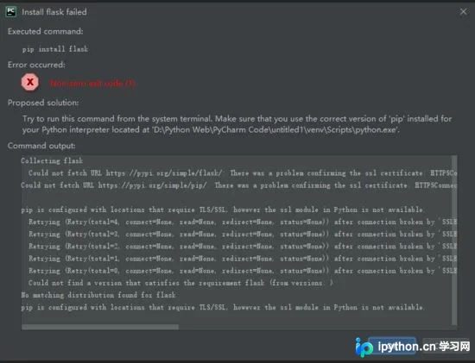The height and width of the screenshot is (363, 475).
Task: Click the vertical scrollbar of command output
Action: (454, 240)
